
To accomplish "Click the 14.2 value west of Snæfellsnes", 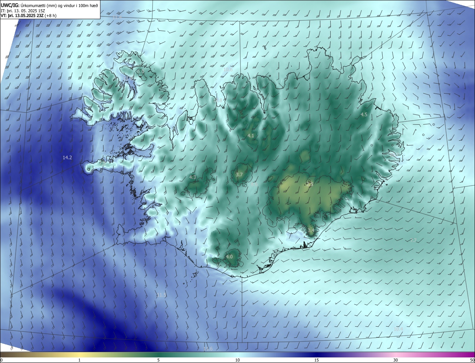I will [x=67, y=158].
